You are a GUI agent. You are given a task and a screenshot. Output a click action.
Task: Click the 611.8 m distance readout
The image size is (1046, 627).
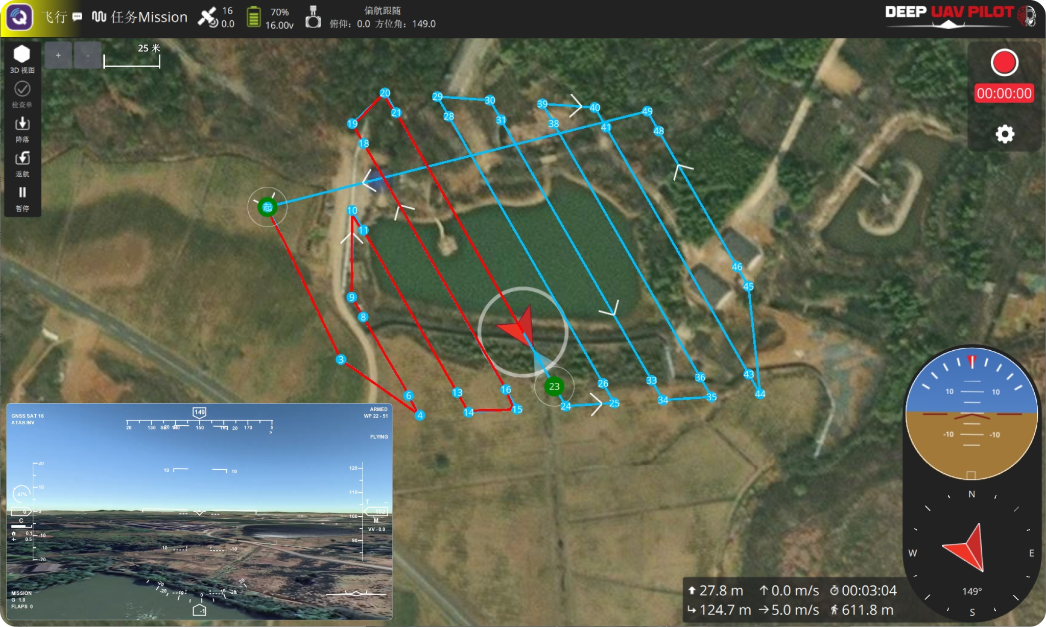point(862,610)
